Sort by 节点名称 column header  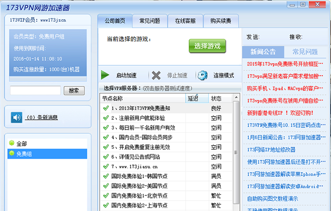coord(143,99)
